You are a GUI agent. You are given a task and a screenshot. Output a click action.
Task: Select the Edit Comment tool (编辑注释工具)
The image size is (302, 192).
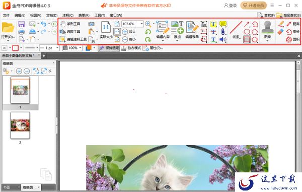tap(73, 39)
